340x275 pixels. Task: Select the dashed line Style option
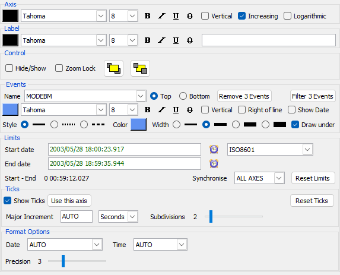[x=84, y=125]
